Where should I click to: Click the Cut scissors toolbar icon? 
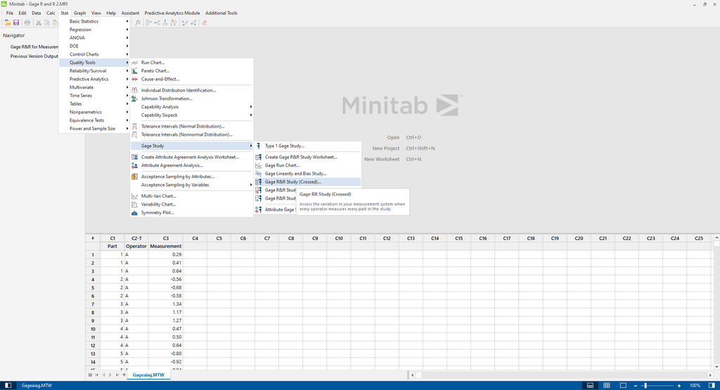(x=39, y=23)
